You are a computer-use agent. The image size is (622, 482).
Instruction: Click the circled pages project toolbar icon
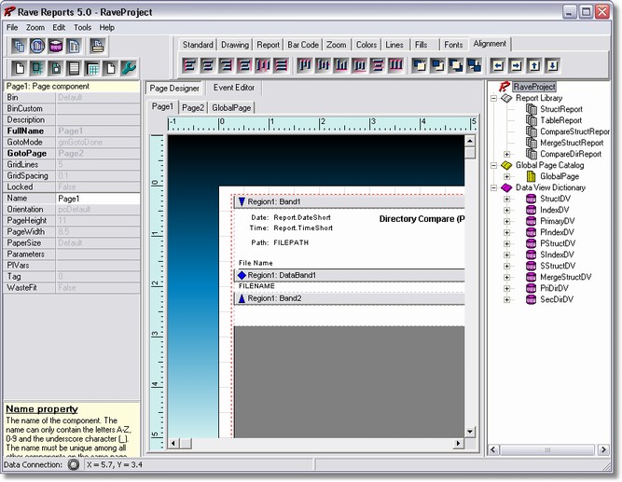click(x=37, y=46)
